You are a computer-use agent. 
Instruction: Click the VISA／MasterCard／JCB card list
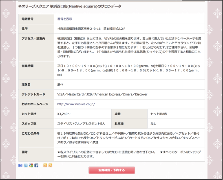click(102, 94)
